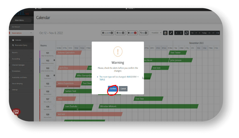Click the CL 24HR filter badge
Image resolution: width=239 pixels, height=138 pixels.
pos(107,33)
